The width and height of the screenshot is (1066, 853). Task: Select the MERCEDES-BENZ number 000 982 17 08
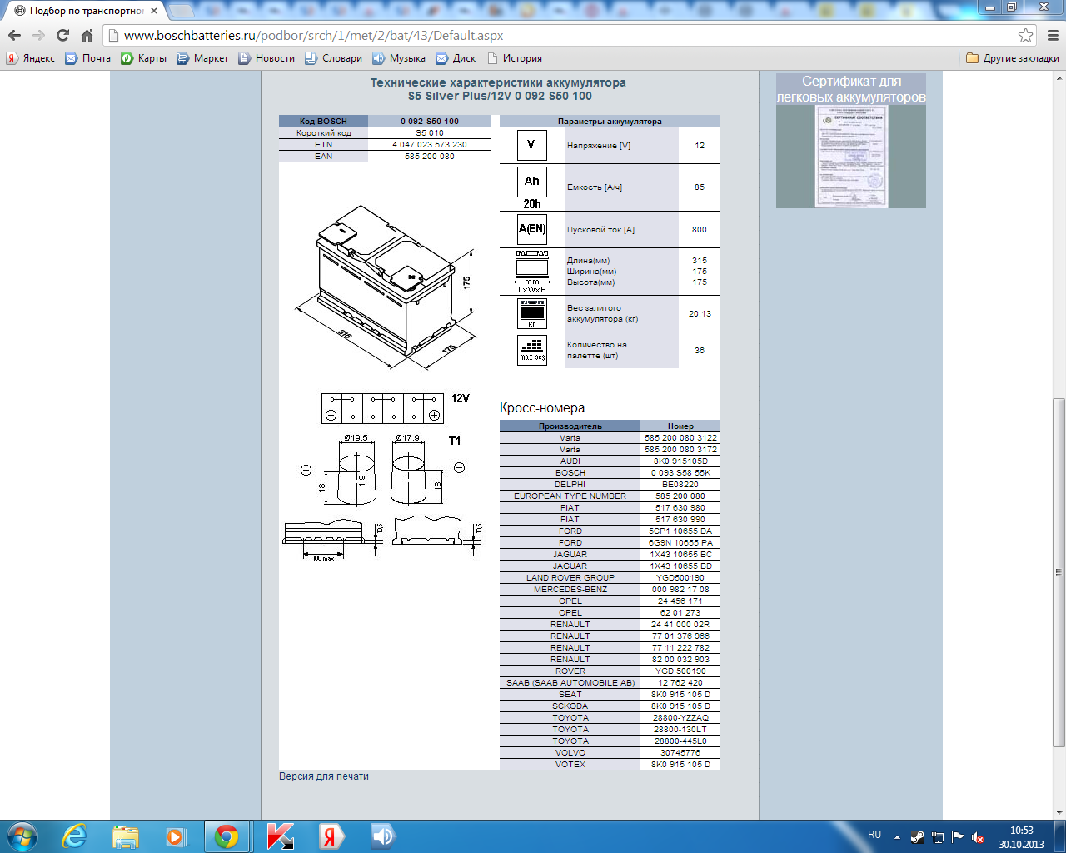[x=680, y=590]
